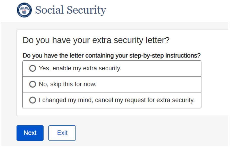Screen dimensions: 244x147
Task: Click the word "Next" inside the blue button
Action: (x=30, y=133)
